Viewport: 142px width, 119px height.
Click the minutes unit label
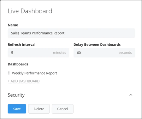click(x=60, y=53)
